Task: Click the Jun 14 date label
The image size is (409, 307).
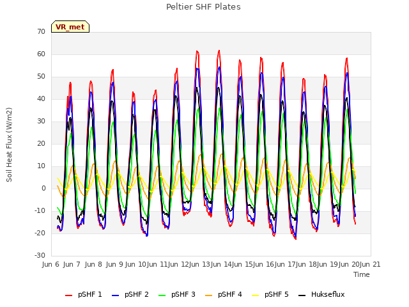Action: [221, 264]
